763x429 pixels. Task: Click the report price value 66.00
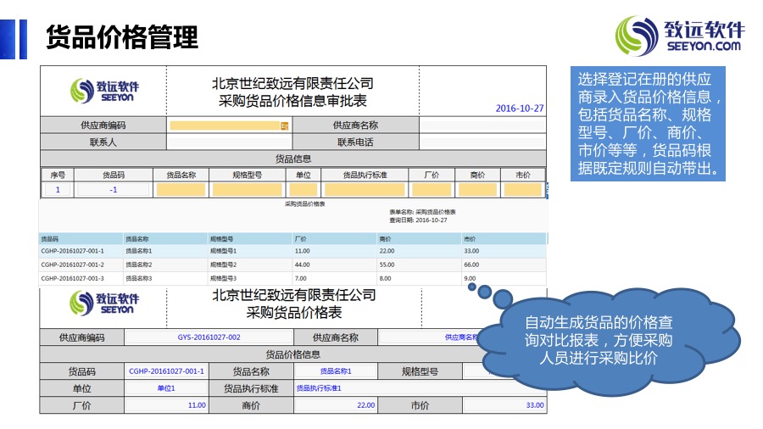click(x=471, y=265)
